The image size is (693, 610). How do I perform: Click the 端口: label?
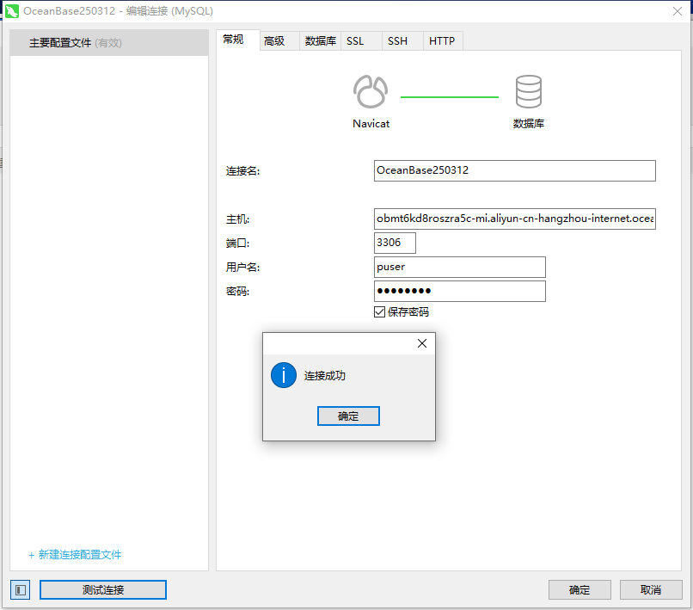238,243
